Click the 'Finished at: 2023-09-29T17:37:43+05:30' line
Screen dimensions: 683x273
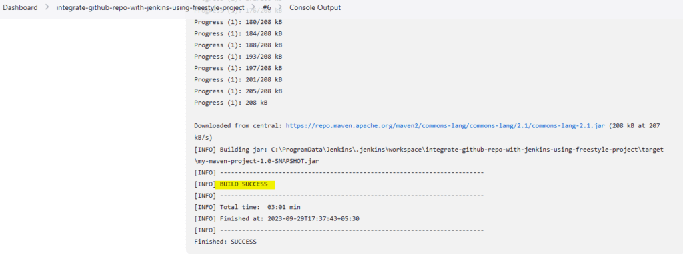tap(277, 218)
